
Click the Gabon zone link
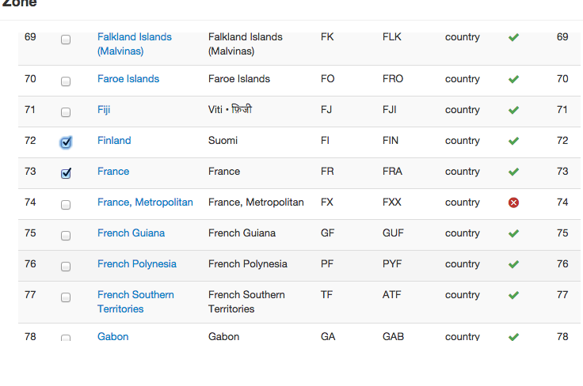pyautogui.click(x=112, y=336)
